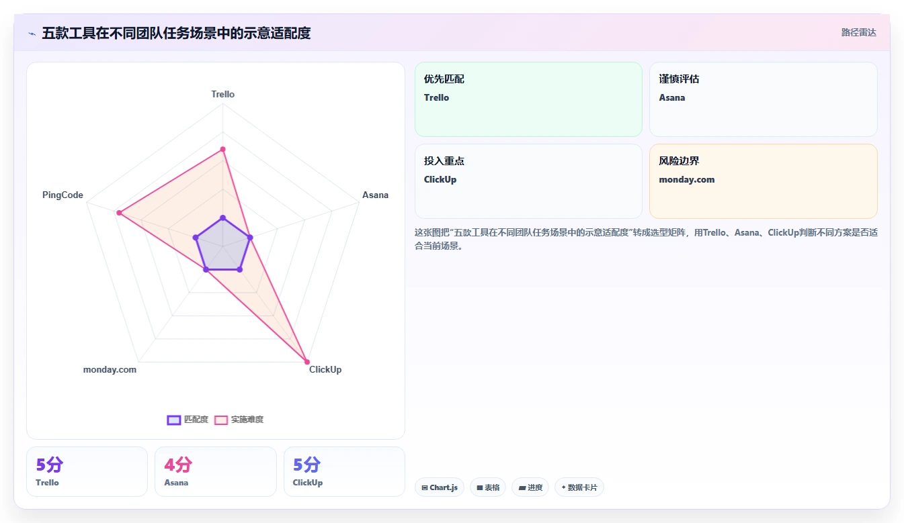Select the 风险边界 card
The height and width of the screenshot is (523, 904).
tap(763, 181)
